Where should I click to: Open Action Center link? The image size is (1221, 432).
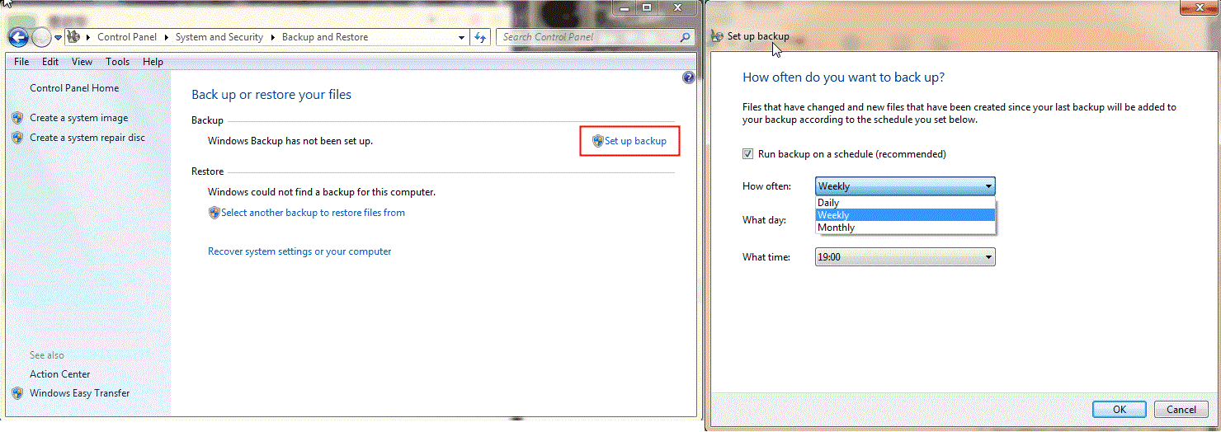pyautogui.click(x=60, y=374)
